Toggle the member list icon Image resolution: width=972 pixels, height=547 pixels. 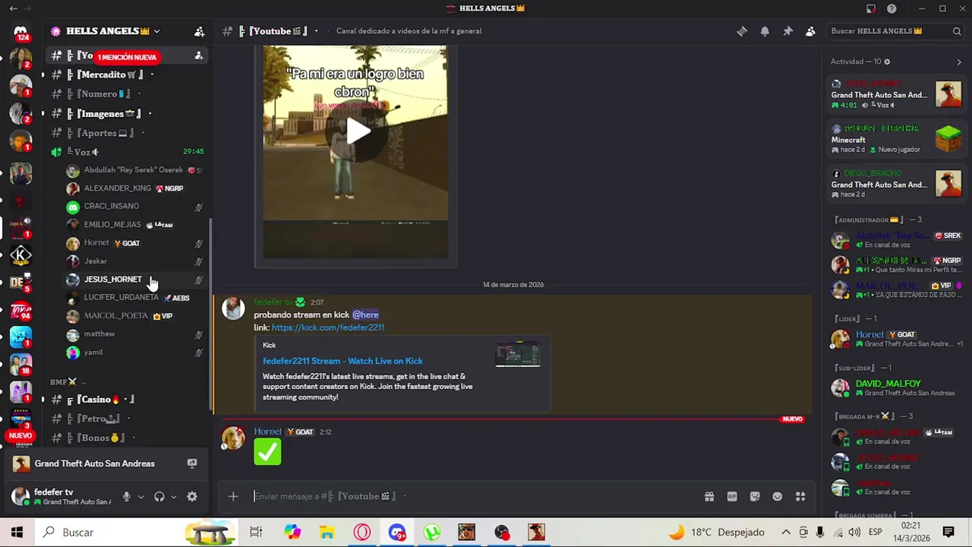[810, 31]
